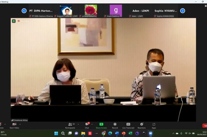The width and height of the screenshot is (207, 137).
Task: Switch view using top-right grid icon
Action: pyautogui.click(x=206, y=6)
